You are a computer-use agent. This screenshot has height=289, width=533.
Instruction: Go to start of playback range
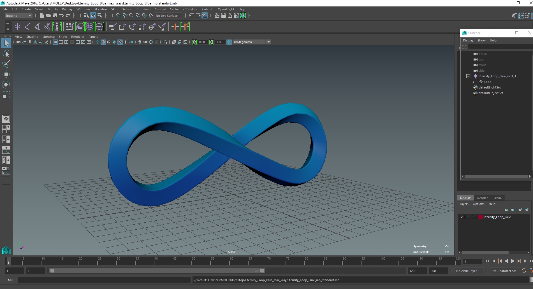[x=487, y=261]
